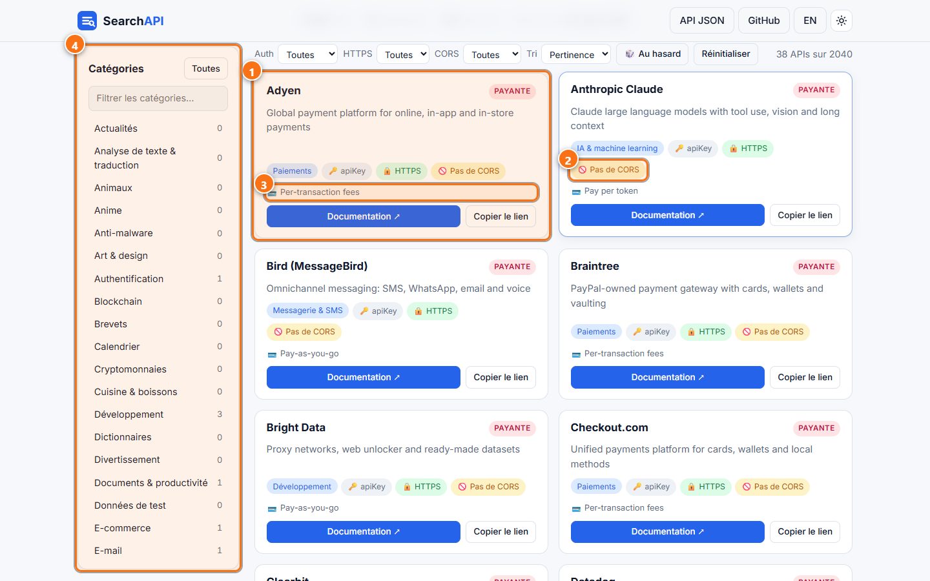Open the Auth filter dropdown
Screen dimensions: 930x581
click(x=307, y=55)
